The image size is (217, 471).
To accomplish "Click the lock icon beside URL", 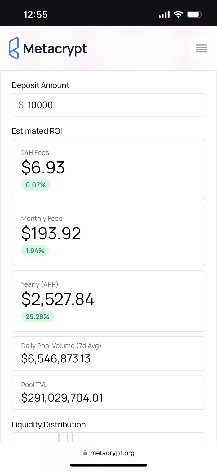I will [85, 453].
